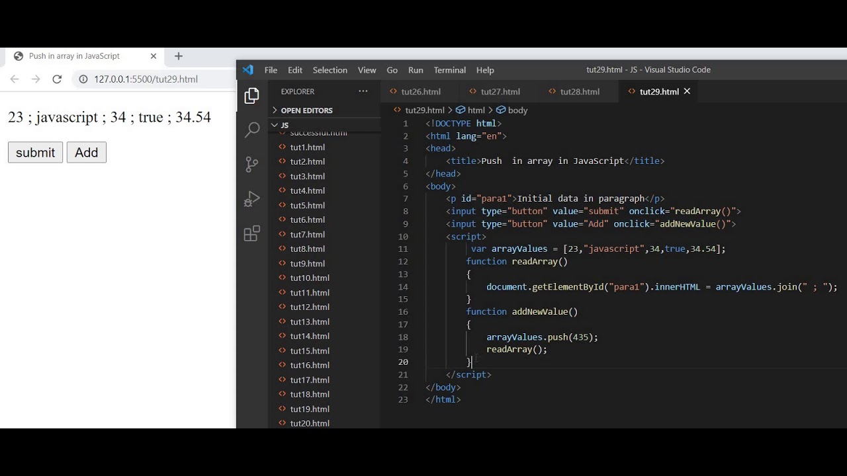
Task: Click the browser forward arrow
Action: point(36,79)
